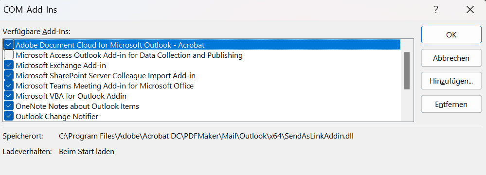Click the 'Speicherort:' label
Screen dimensions: 486x175
click(23, 136)
